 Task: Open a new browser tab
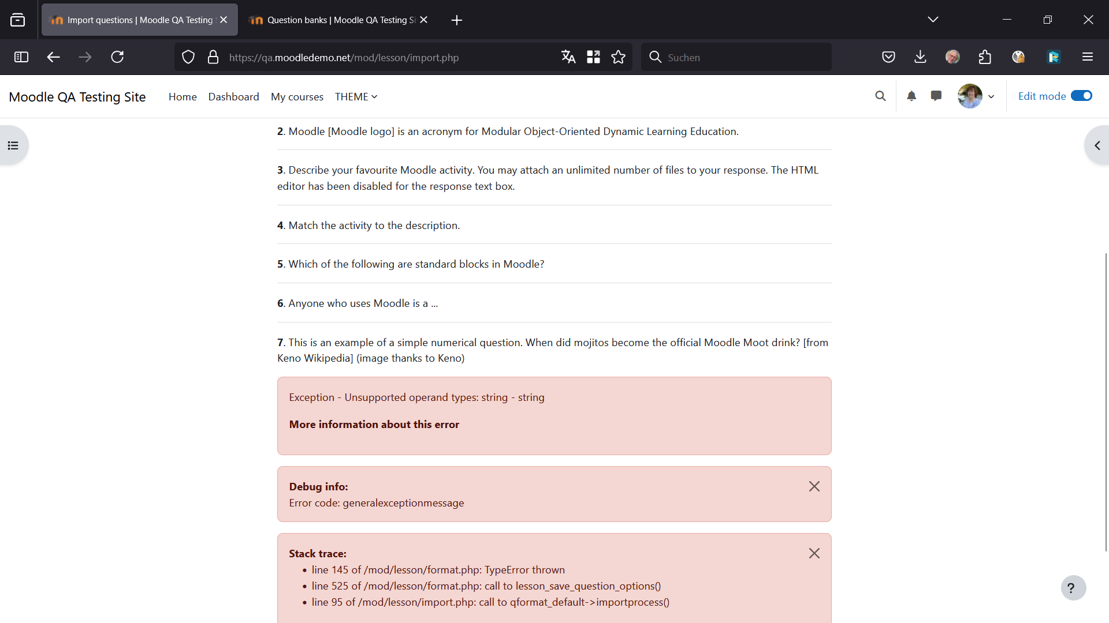(457, 20)
